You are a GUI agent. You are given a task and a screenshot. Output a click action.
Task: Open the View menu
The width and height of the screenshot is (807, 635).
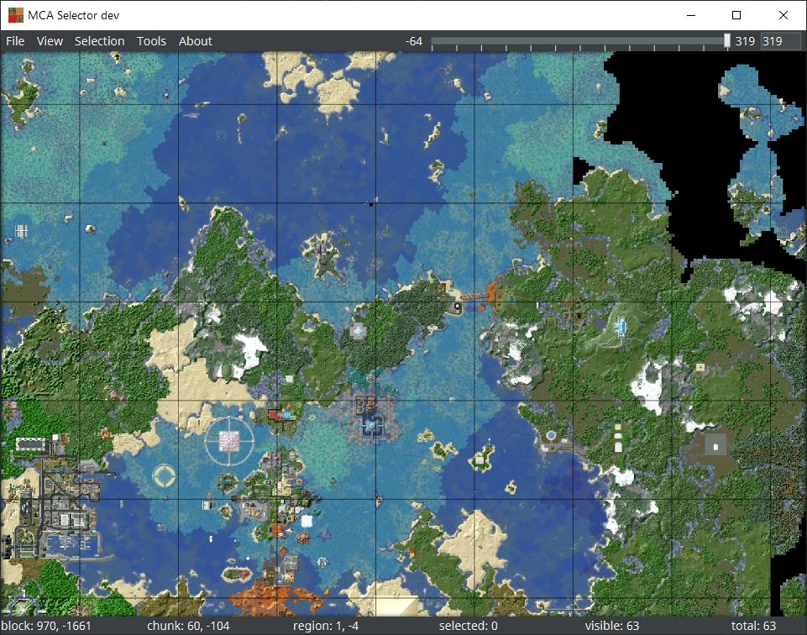(48, 40)
